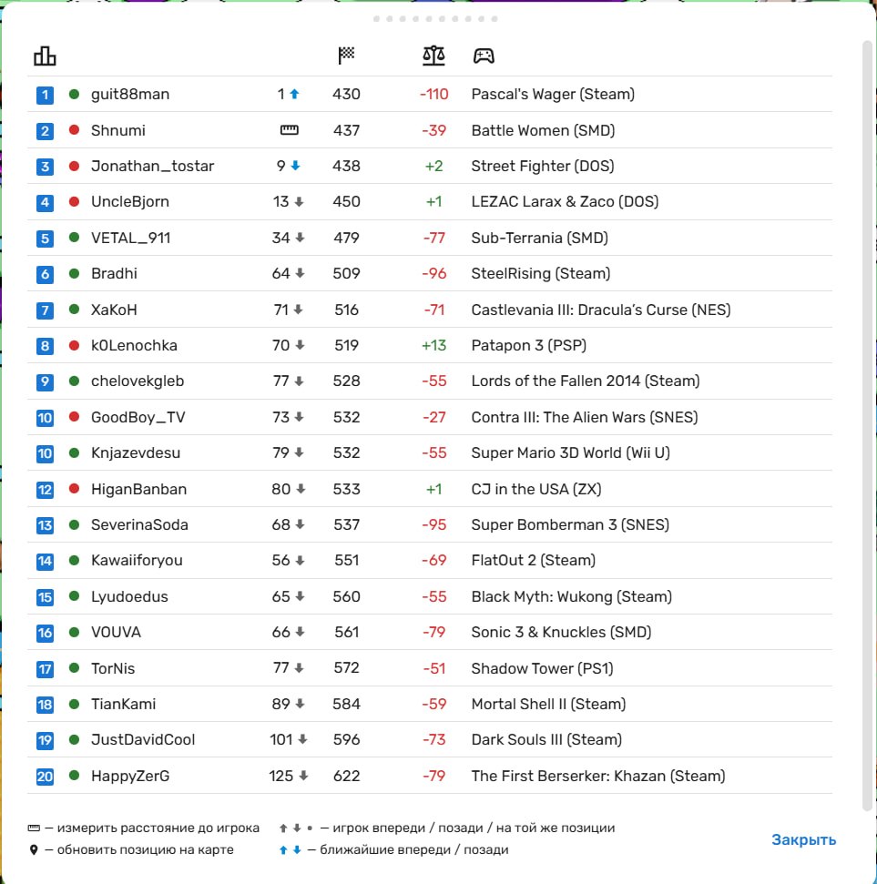Click the red status dot for k0Lenochka
The image size is (877, 884).
point(74,345)
